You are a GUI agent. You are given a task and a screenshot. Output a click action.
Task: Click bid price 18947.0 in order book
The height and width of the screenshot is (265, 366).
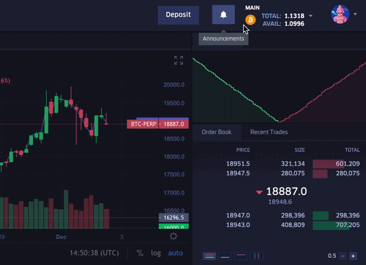238,215
